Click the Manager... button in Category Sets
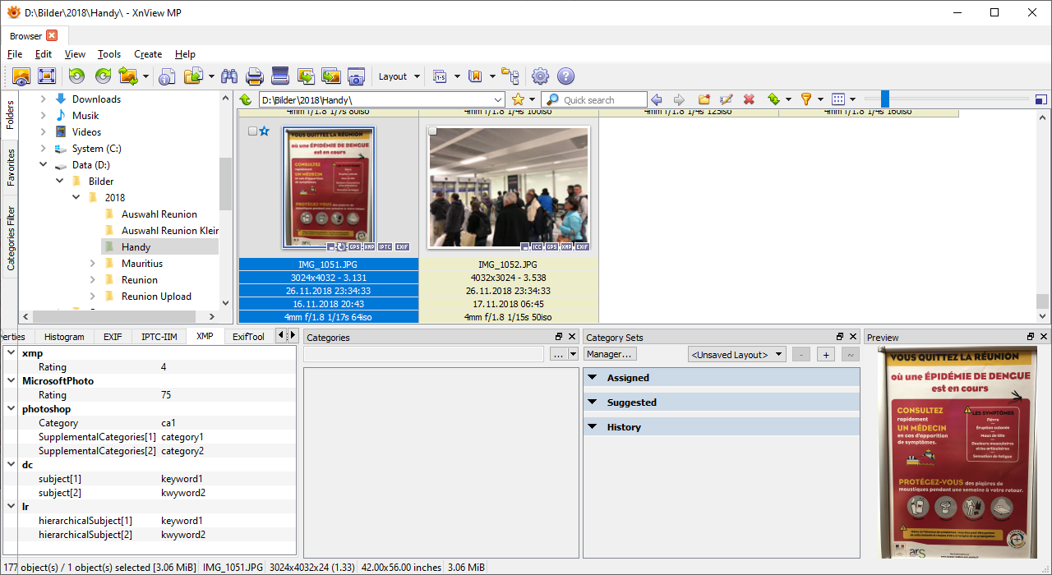 coord(610,354)
